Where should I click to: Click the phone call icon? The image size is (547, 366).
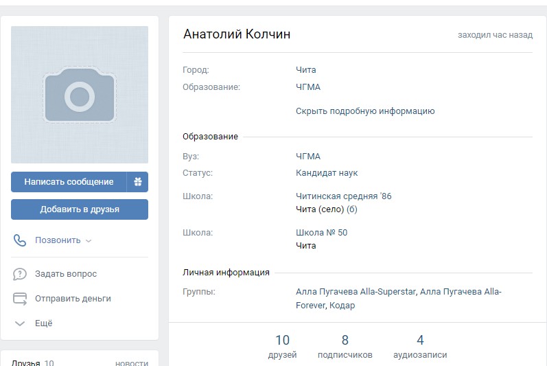[19, 240]
